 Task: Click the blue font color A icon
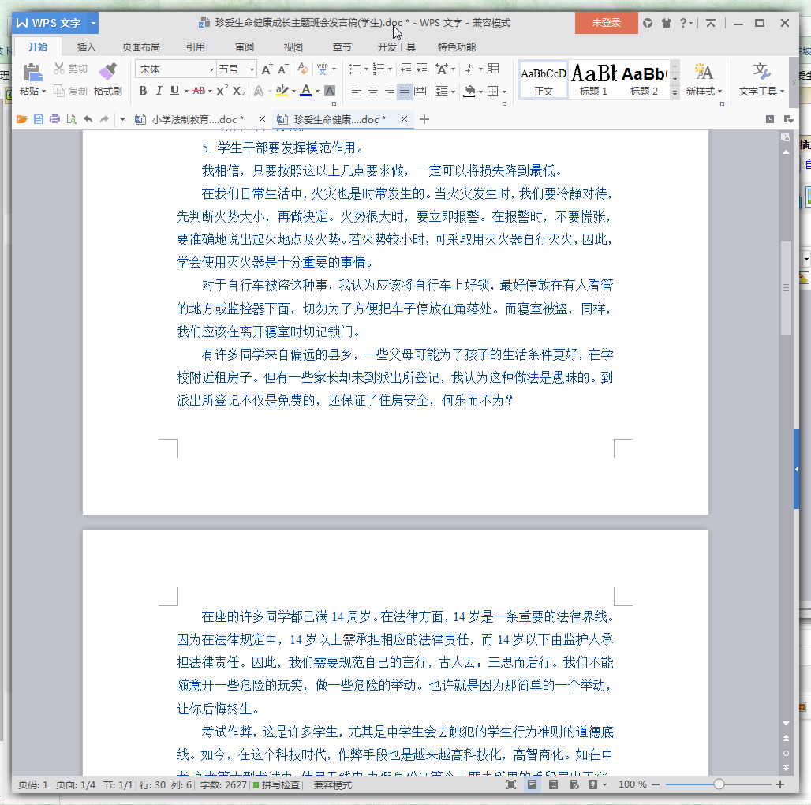click(306, 91)
